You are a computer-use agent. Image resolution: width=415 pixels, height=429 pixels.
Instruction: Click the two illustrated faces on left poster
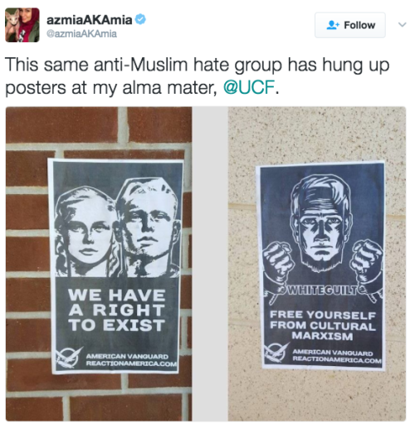pos(117,227)
